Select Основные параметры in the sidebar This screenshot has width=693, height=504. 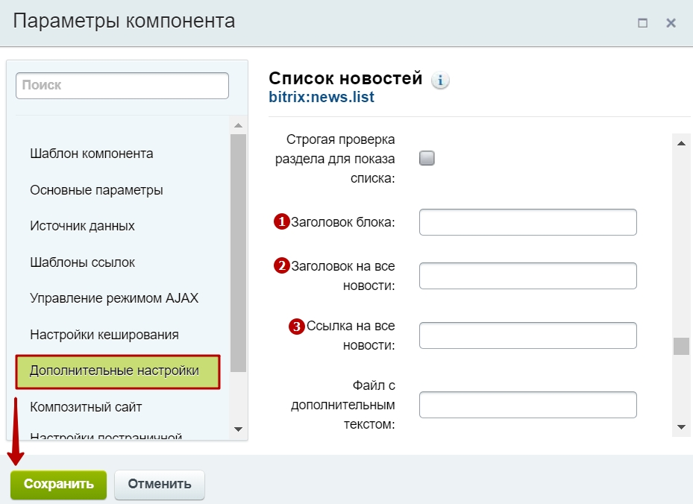pyautogui.click(x=96, y=190)
